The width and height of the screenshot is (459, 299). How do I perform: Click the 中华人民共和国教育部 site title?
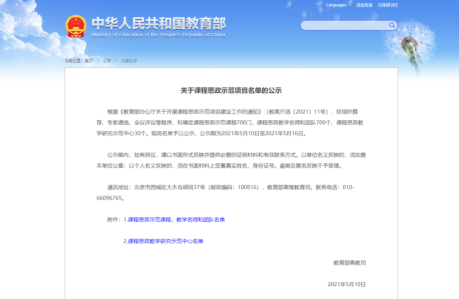(x=159, y=24)
